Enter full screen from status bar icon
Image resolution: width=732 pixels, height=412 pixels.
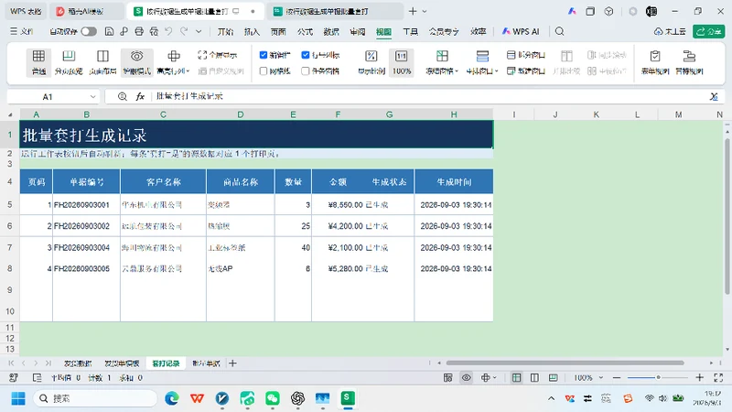[718, 377]
